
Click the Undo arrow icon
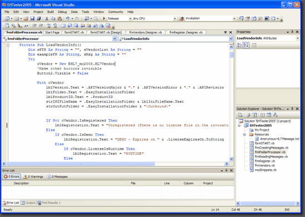[x=67, y=18]
